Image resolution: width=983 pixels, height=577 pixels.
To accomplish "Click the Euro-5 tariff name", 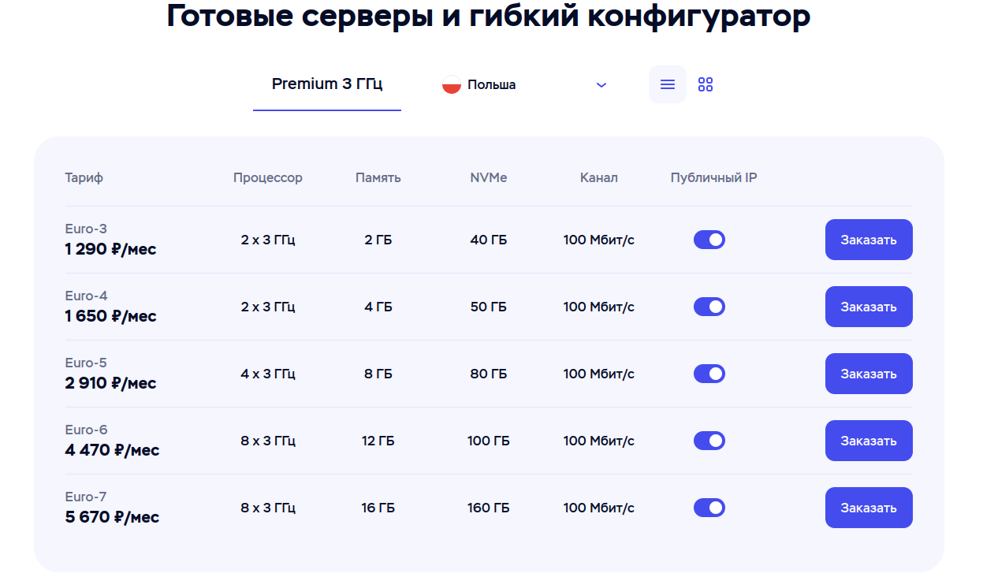I will pyautogui.click(x=86, y=363).
